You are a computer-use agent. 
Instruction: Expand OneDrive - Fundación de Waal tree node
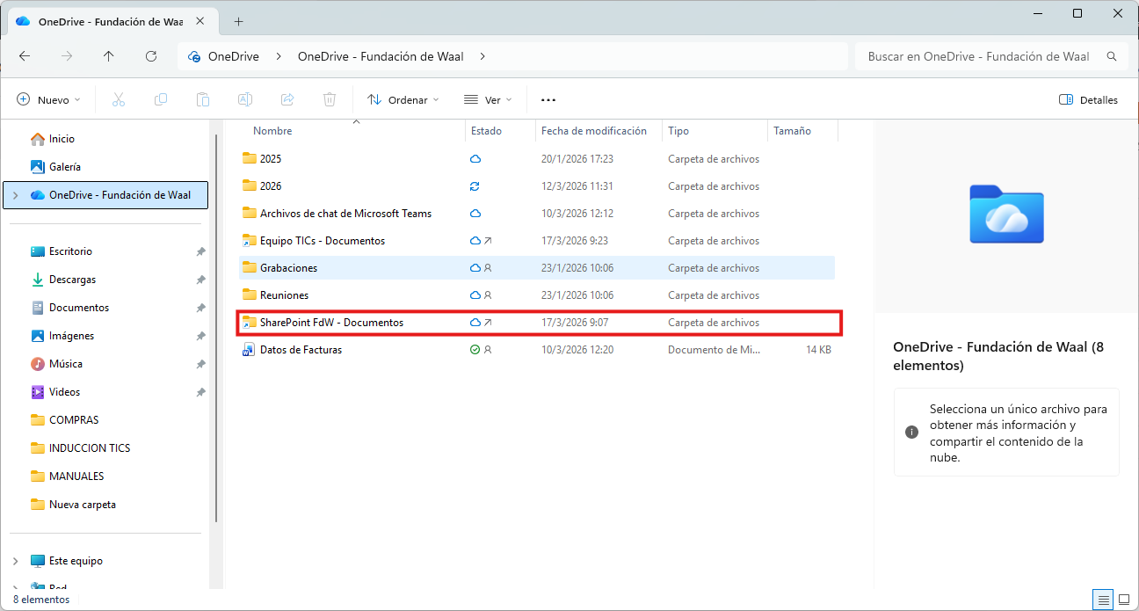click(15, 195)
